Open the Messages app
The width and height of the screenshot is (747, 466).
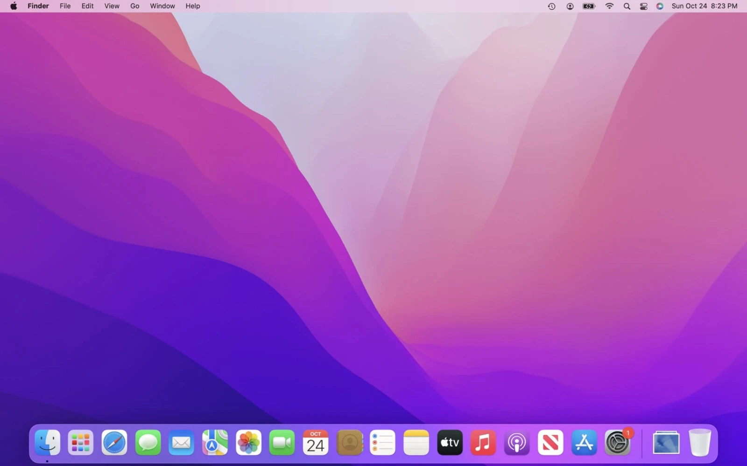(148, 443)
